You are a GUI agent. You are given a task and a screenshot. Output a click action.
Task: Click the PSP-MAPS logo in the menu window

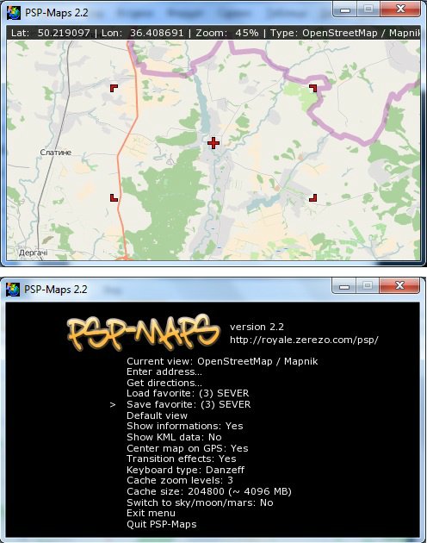(x=143, y=333)
